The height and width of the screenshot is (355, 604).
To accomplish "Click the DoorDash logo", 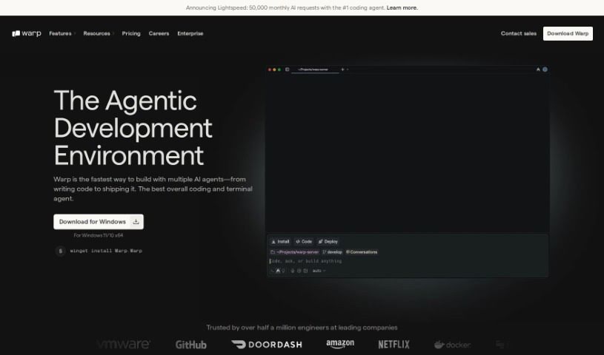I will (x=267, y=345).
